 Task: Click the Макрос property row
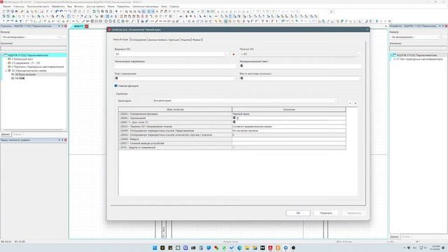pyautogui.click(x=175, y=139)
